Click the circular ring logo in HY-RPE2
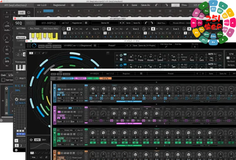This screenshot has height=160, width=236. tap(34, 45)
